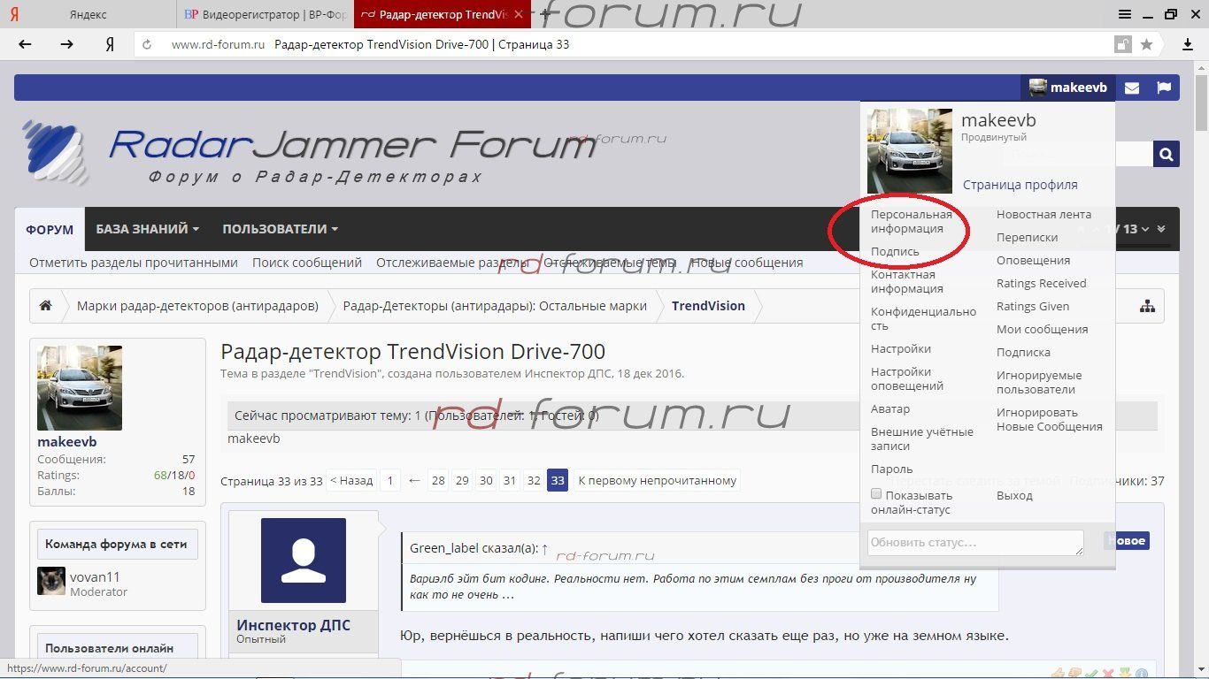Open Инспектор ДПС poster profile
This screenshot has width=1209, height=679.
293,625
